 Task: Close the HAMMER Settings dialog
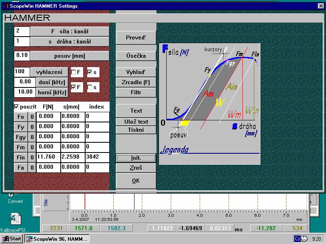coord(321,6)
